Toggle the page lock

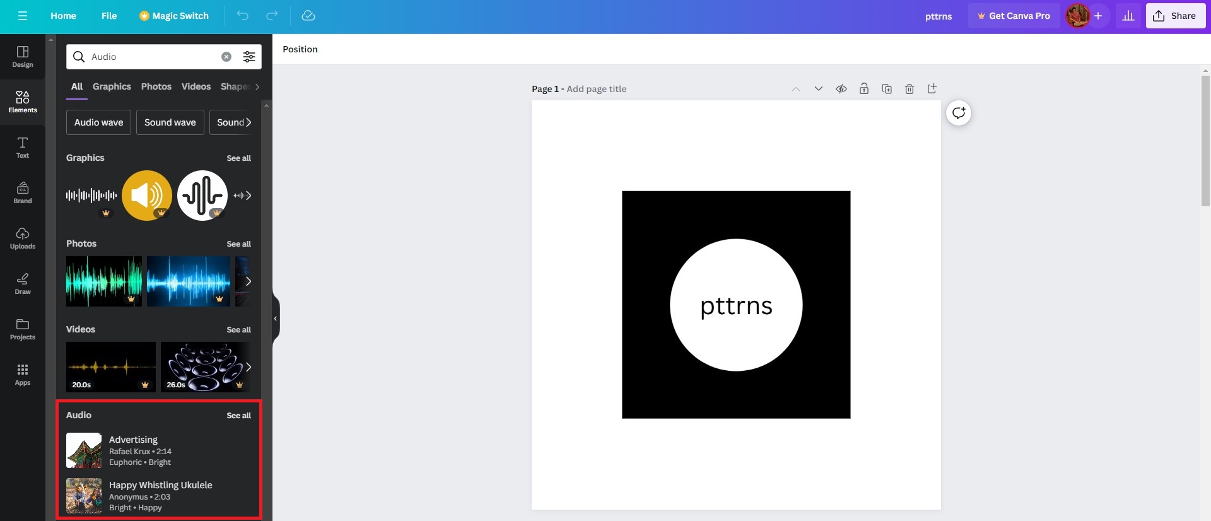pyautogui.click(x=864, y=89)
